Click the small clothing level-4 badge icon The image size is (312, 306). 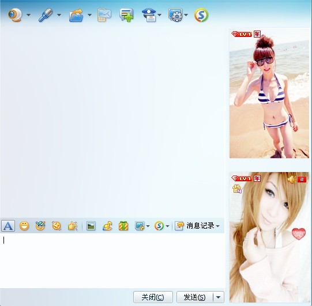click(237, 189)
